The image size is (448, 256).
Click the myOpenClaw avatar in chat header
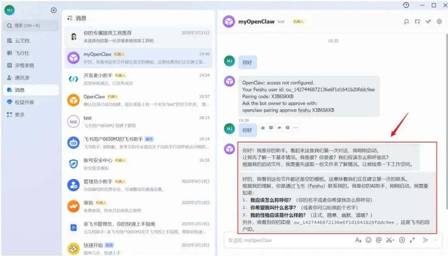229,22
